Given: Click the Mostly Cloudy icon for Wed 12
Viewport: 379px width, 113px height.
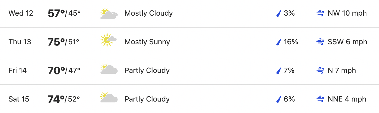Looking at the screenshot, I should tap(109, 14).
